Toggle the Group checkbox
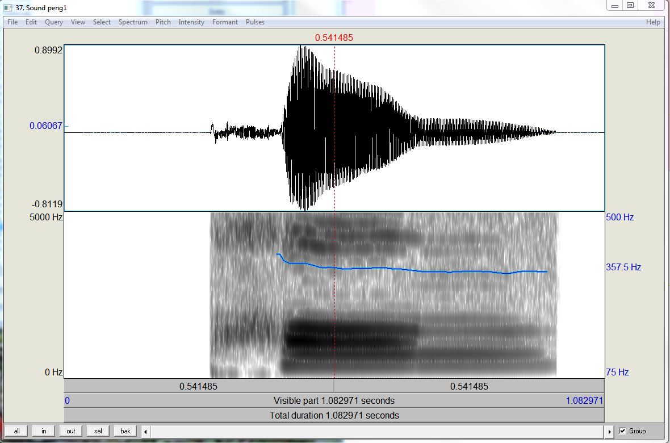The width and height of the screenshot is (670, 443). pos(622,431)
